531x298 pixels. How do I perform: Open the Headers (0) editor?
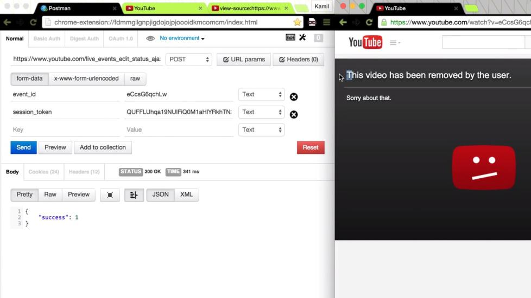[x=299, y=60]
